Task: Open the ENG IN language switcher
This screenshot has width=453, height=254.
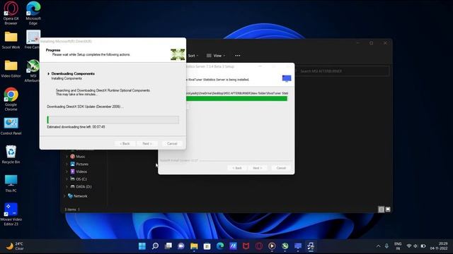Action: pyautogui.click(x=398, y=246)
